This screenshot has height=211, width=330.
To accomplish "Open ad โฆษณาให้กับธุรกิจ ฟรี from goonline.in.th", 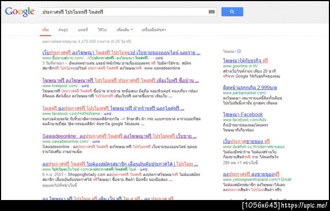I will click(x=245, y=61).
